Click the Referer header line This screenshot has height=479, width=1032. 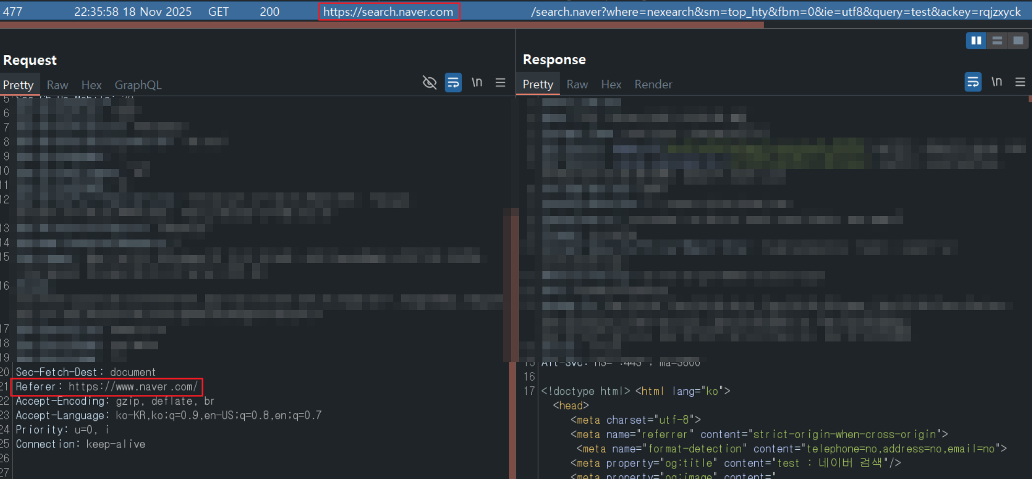pos(107,387)
